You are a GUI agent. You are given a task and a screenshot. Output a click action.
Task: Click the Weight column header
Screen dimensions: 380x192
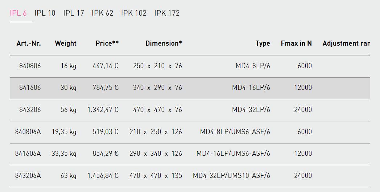tap(65, 43)
